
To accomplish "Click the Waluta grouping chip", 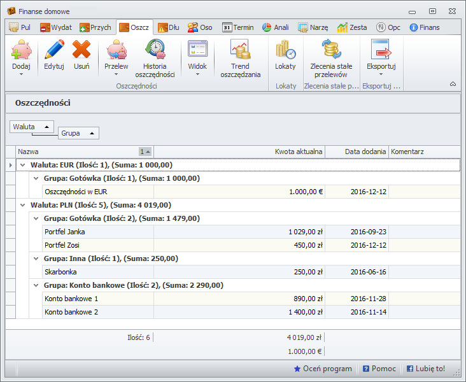I will point(31,127).
